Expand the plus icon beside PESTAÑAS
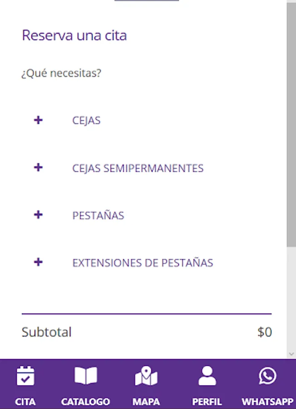This screenshot has width=296, height=409. pyautogui.click(x=38, y=215)
